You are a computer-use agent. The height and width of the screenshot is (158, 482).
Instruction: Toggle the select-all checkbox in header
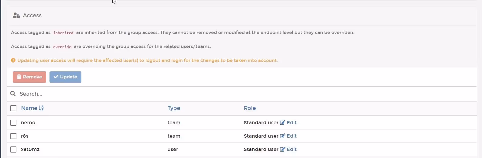(13, 108)
